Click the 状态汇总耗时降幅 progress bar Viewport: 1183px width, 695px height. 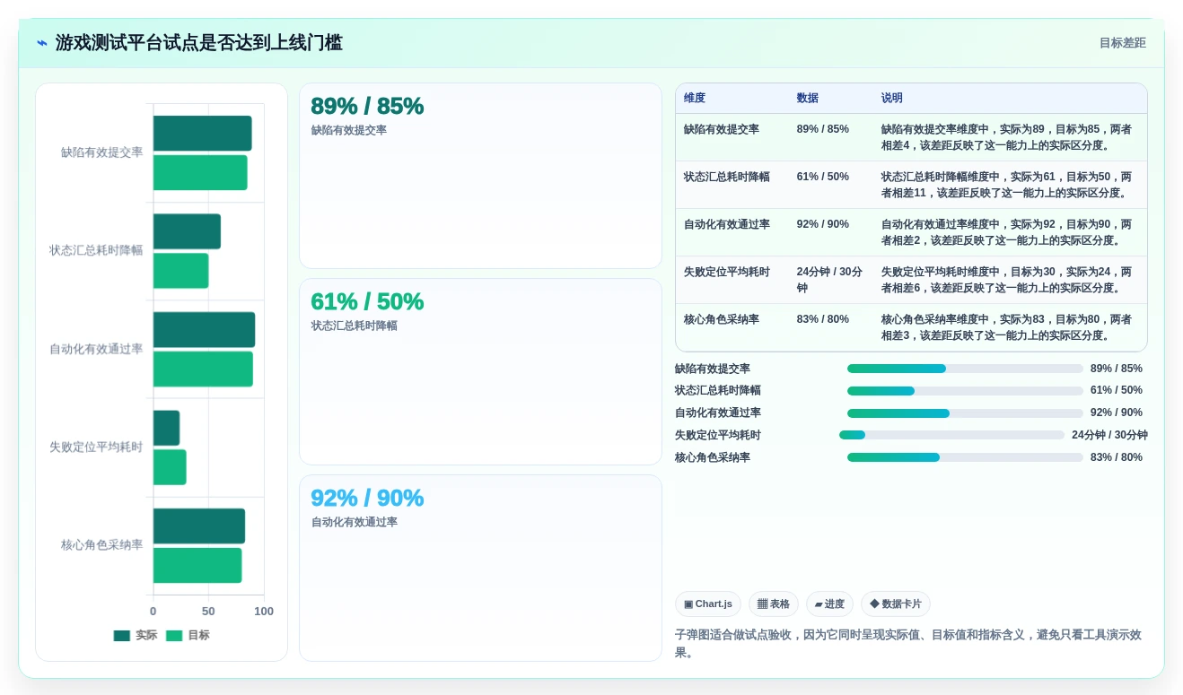[965, 391]
